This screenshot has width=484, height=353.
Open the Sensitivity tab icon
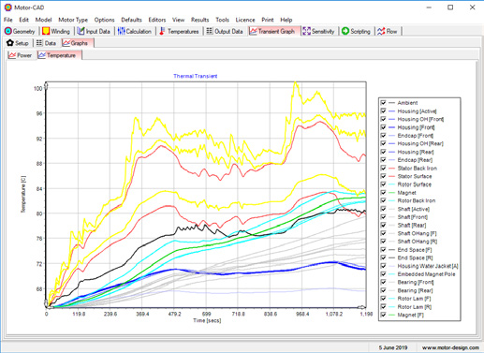coord(306,31)
